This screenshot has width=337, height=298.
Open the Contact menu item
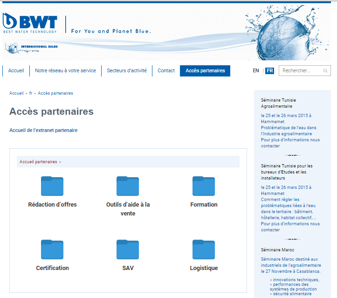coord(166,70)
